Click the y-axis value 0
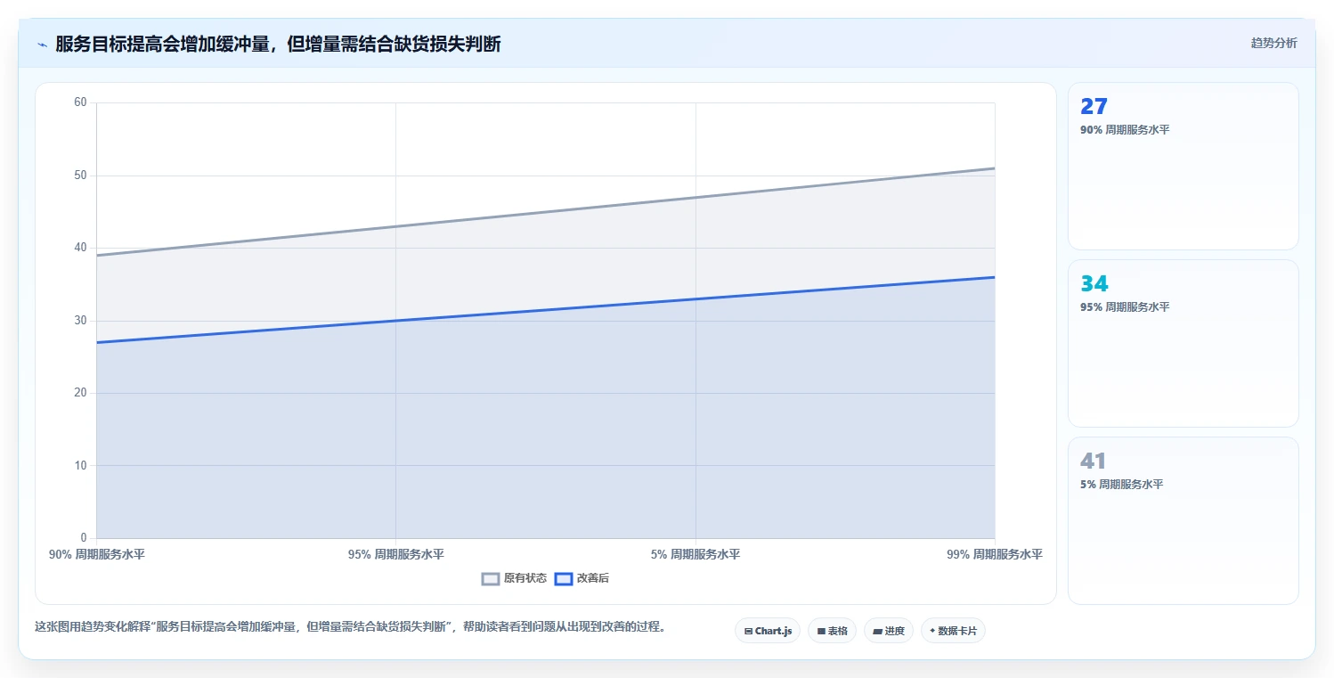The width and height of the screenshot is (1334, 678). click(x=84, y=538)
